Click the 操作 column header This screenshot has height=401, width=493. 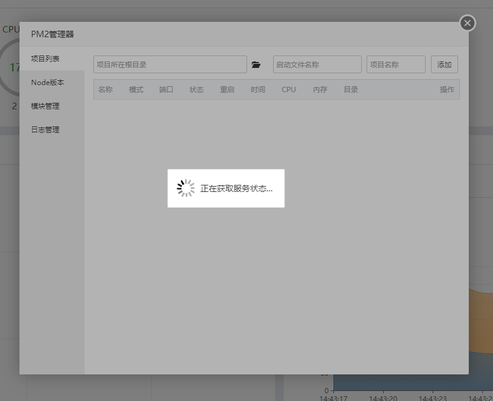(x=447, y=90)
